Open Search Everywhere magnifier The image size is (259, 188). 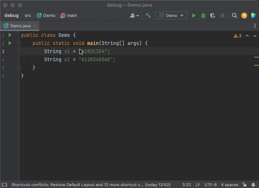[x=235, y=15]
